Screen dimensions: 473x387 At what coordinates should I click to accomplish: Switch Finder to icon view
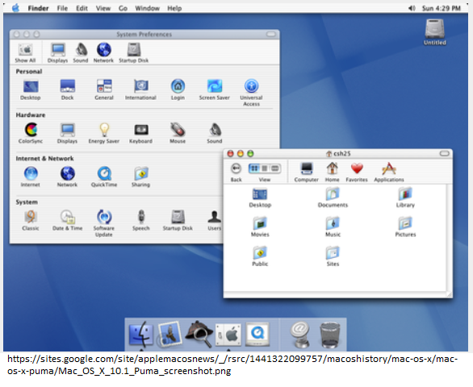tap(254, 169)
